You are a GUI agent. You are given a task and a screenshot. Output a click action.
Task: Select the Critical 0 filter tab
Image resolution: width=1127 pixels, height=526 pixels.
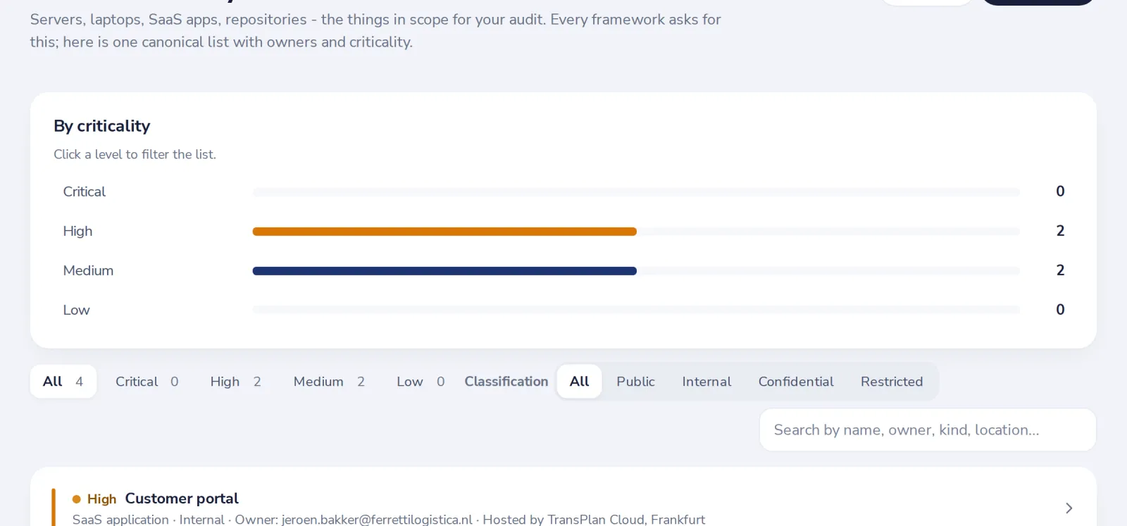(x=147, y=382)
